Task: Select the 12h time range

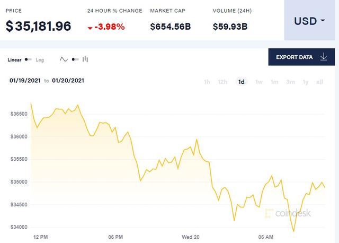Action: (x=223, y=82)
